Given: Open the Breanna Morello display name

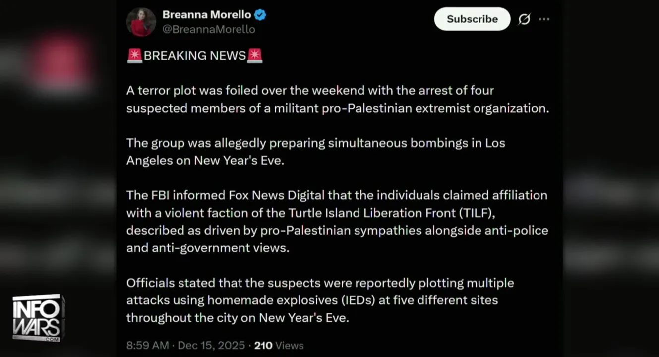Looking at the screenshot, I should click(x=207, y=15).
